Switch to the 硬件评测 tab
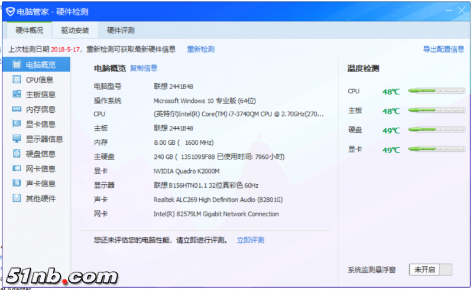 coord(121,30)
